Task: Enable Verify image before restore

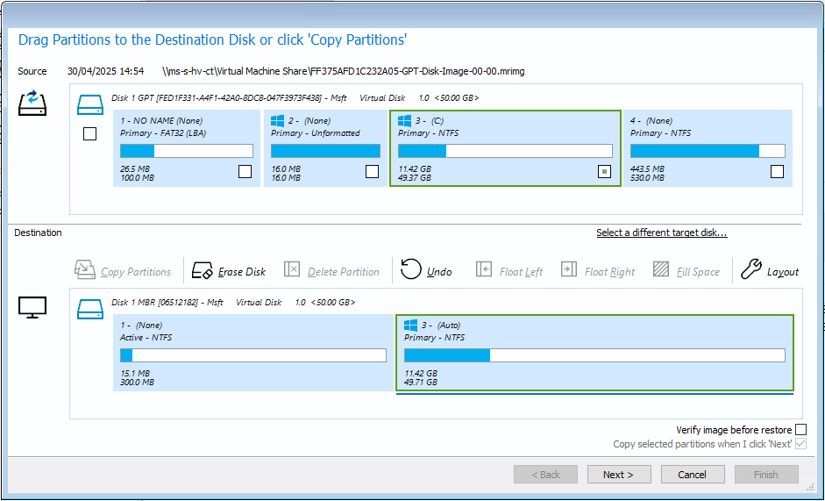Action: click(x=800, y=430)
